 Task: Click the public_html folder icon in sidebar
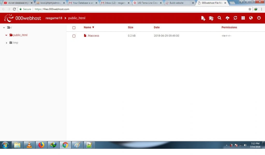point(11,35)
